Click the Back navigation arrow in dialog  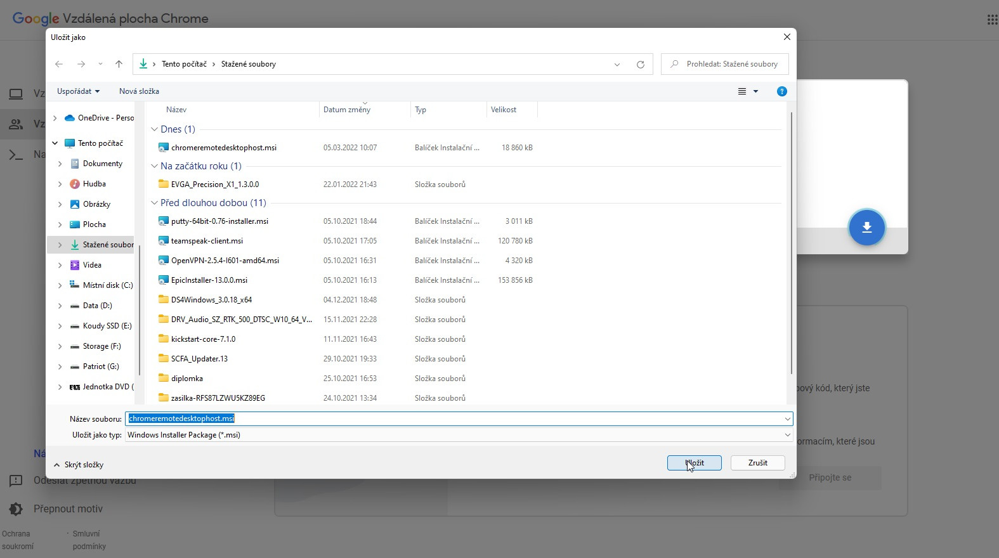click(x=59, y=64)
